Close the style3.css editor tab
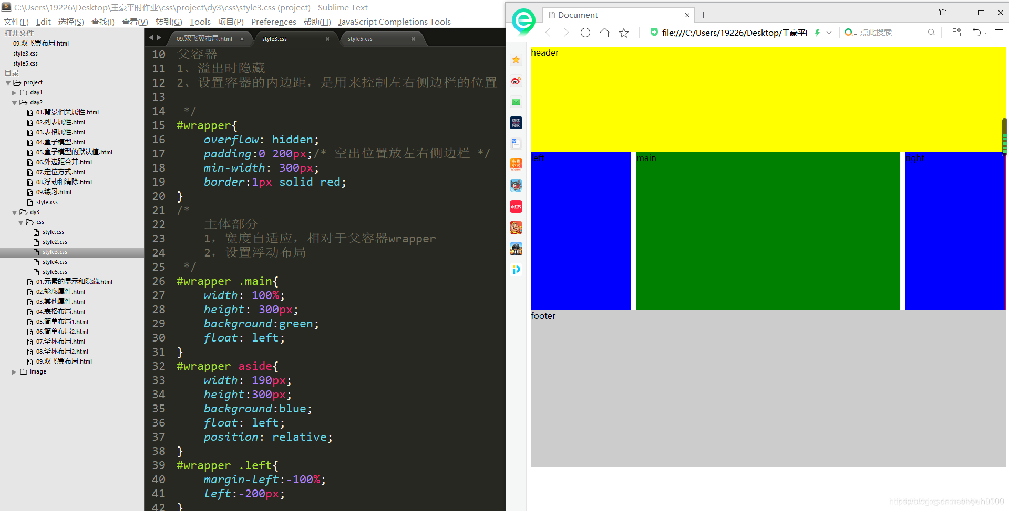 (x=327, y=39)
